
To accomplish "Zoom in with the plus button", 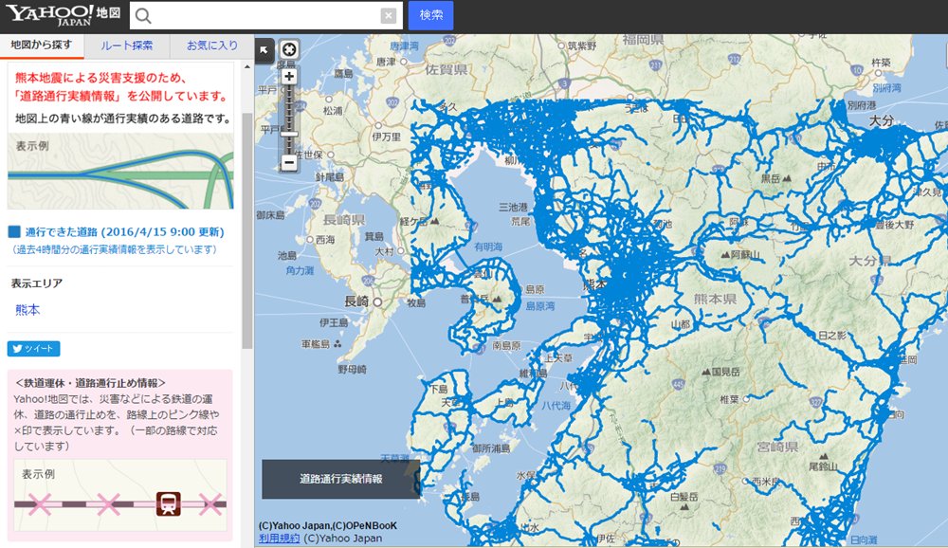I will tap(289, 76).
